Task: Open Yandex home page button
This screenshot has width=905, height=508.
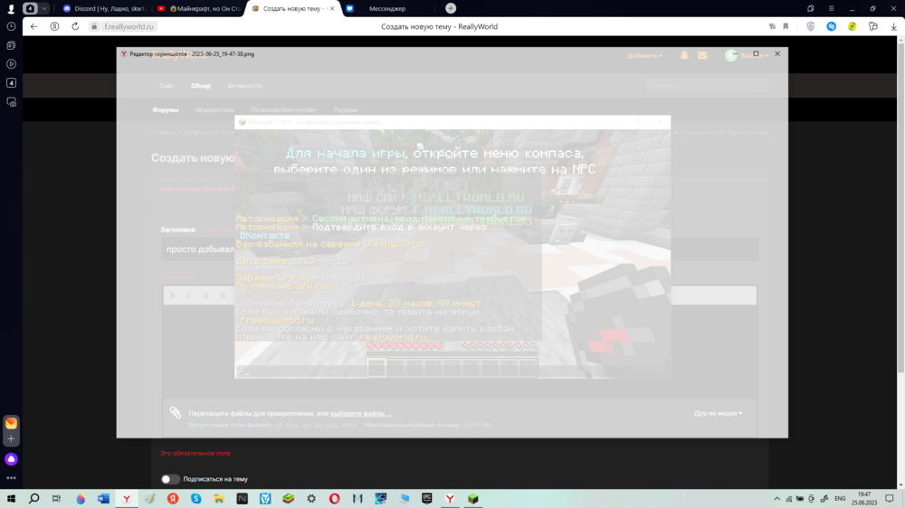Action: click(x=54, y=26)
